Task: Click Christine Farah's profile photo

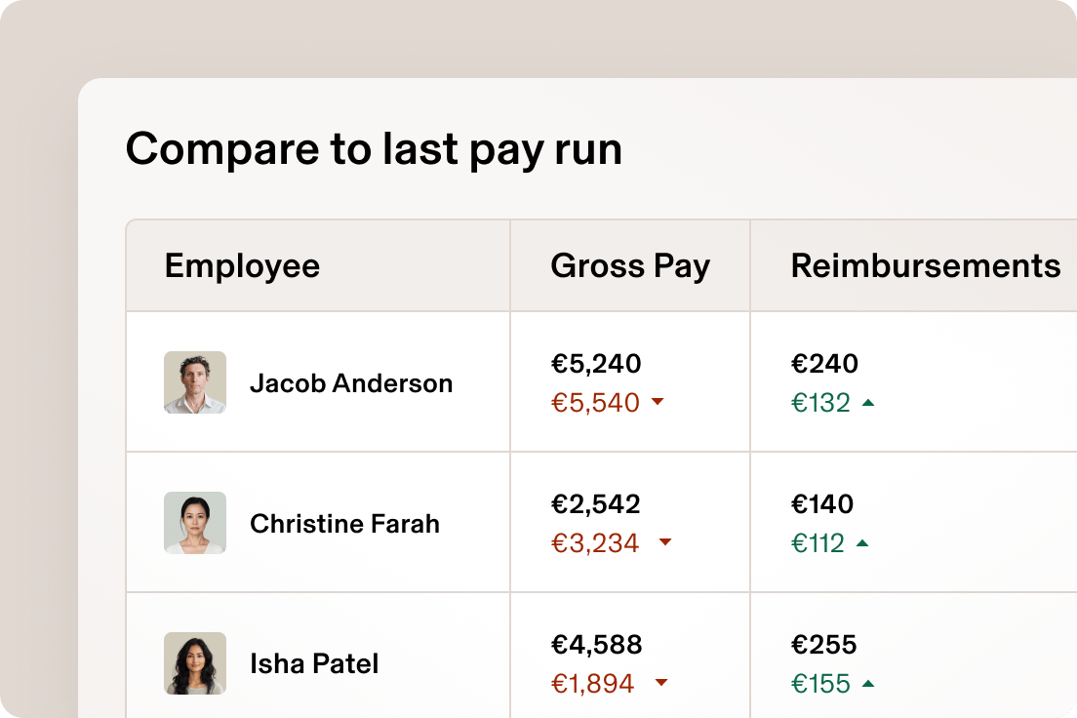Action: (194, 522)
